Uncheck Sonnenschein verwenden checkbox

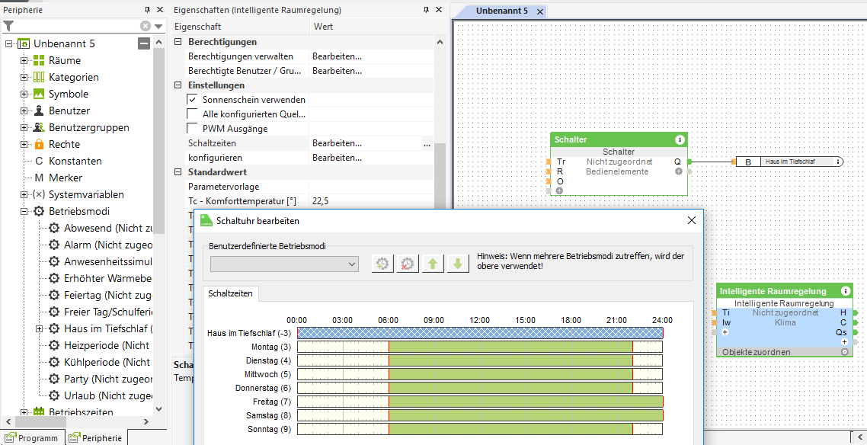(x=192, y=100)
